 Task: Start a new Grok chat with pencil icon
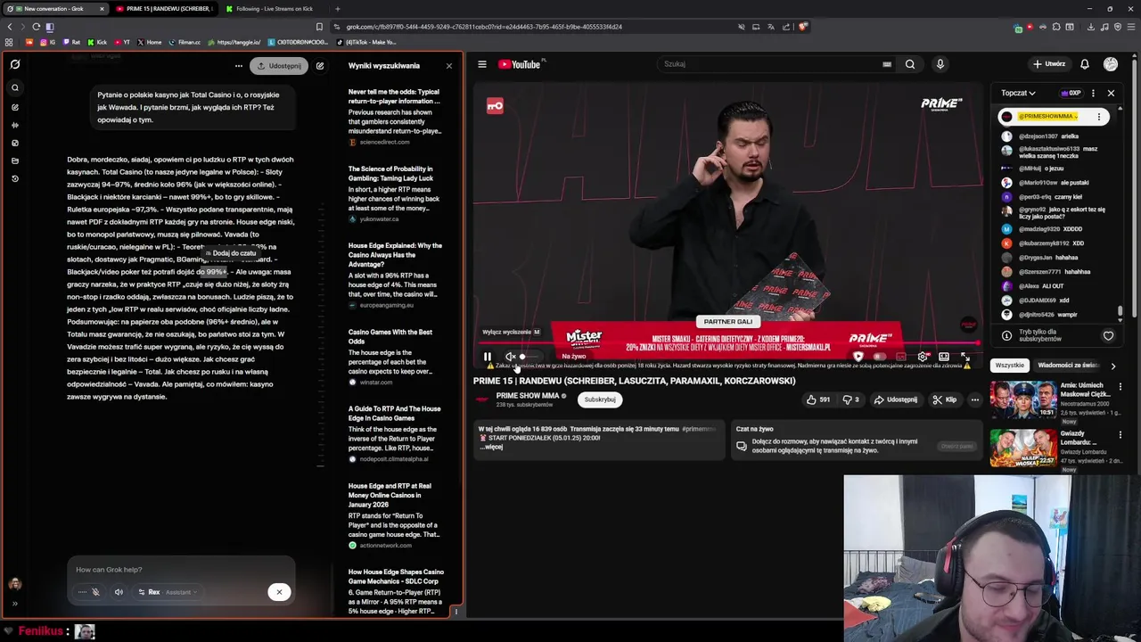(320, 66)
